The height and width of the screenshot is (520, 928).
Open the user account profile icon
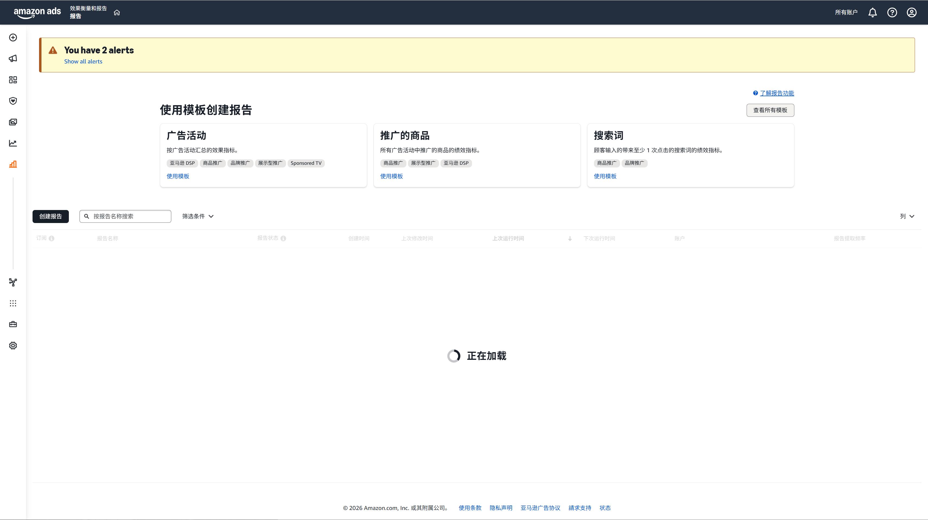pos(912,13)
